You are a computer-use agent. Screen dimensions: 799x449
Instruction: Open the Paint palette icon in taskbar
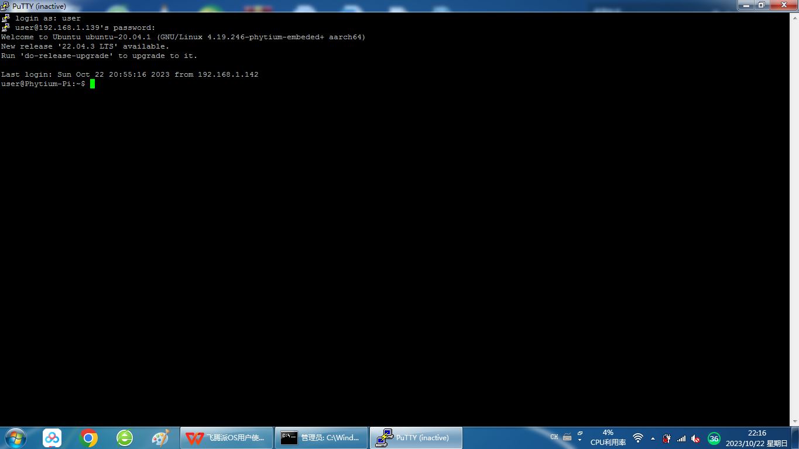160,437
